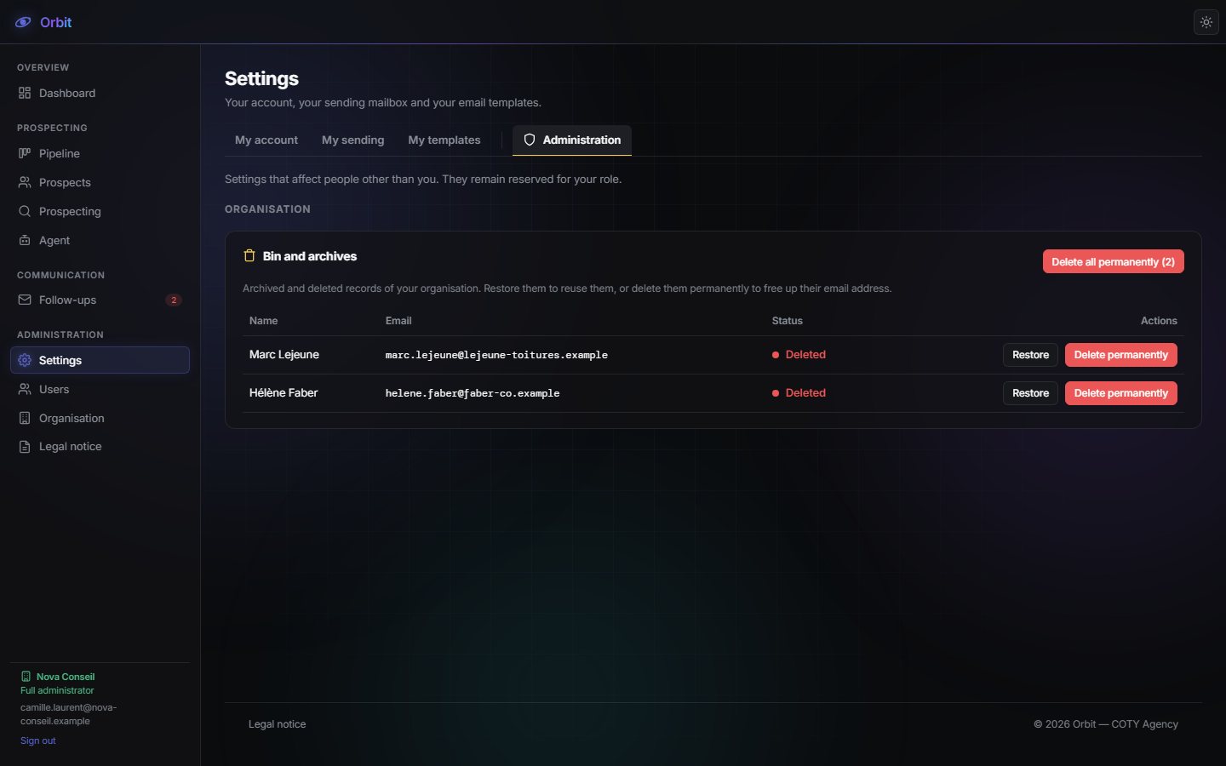Click the Status column header

coord(788,321)
